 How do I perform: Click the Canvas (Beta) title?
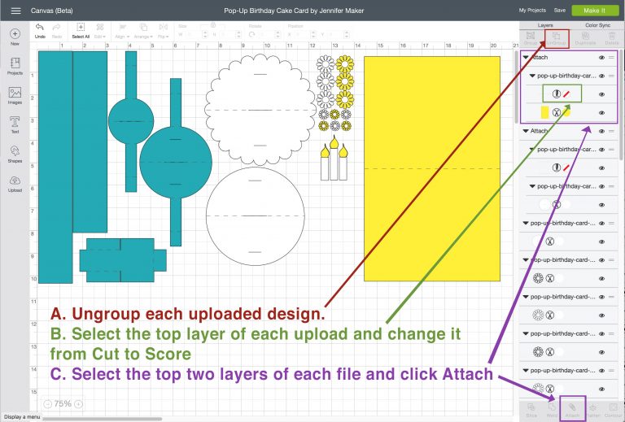[x=52, y=11]
